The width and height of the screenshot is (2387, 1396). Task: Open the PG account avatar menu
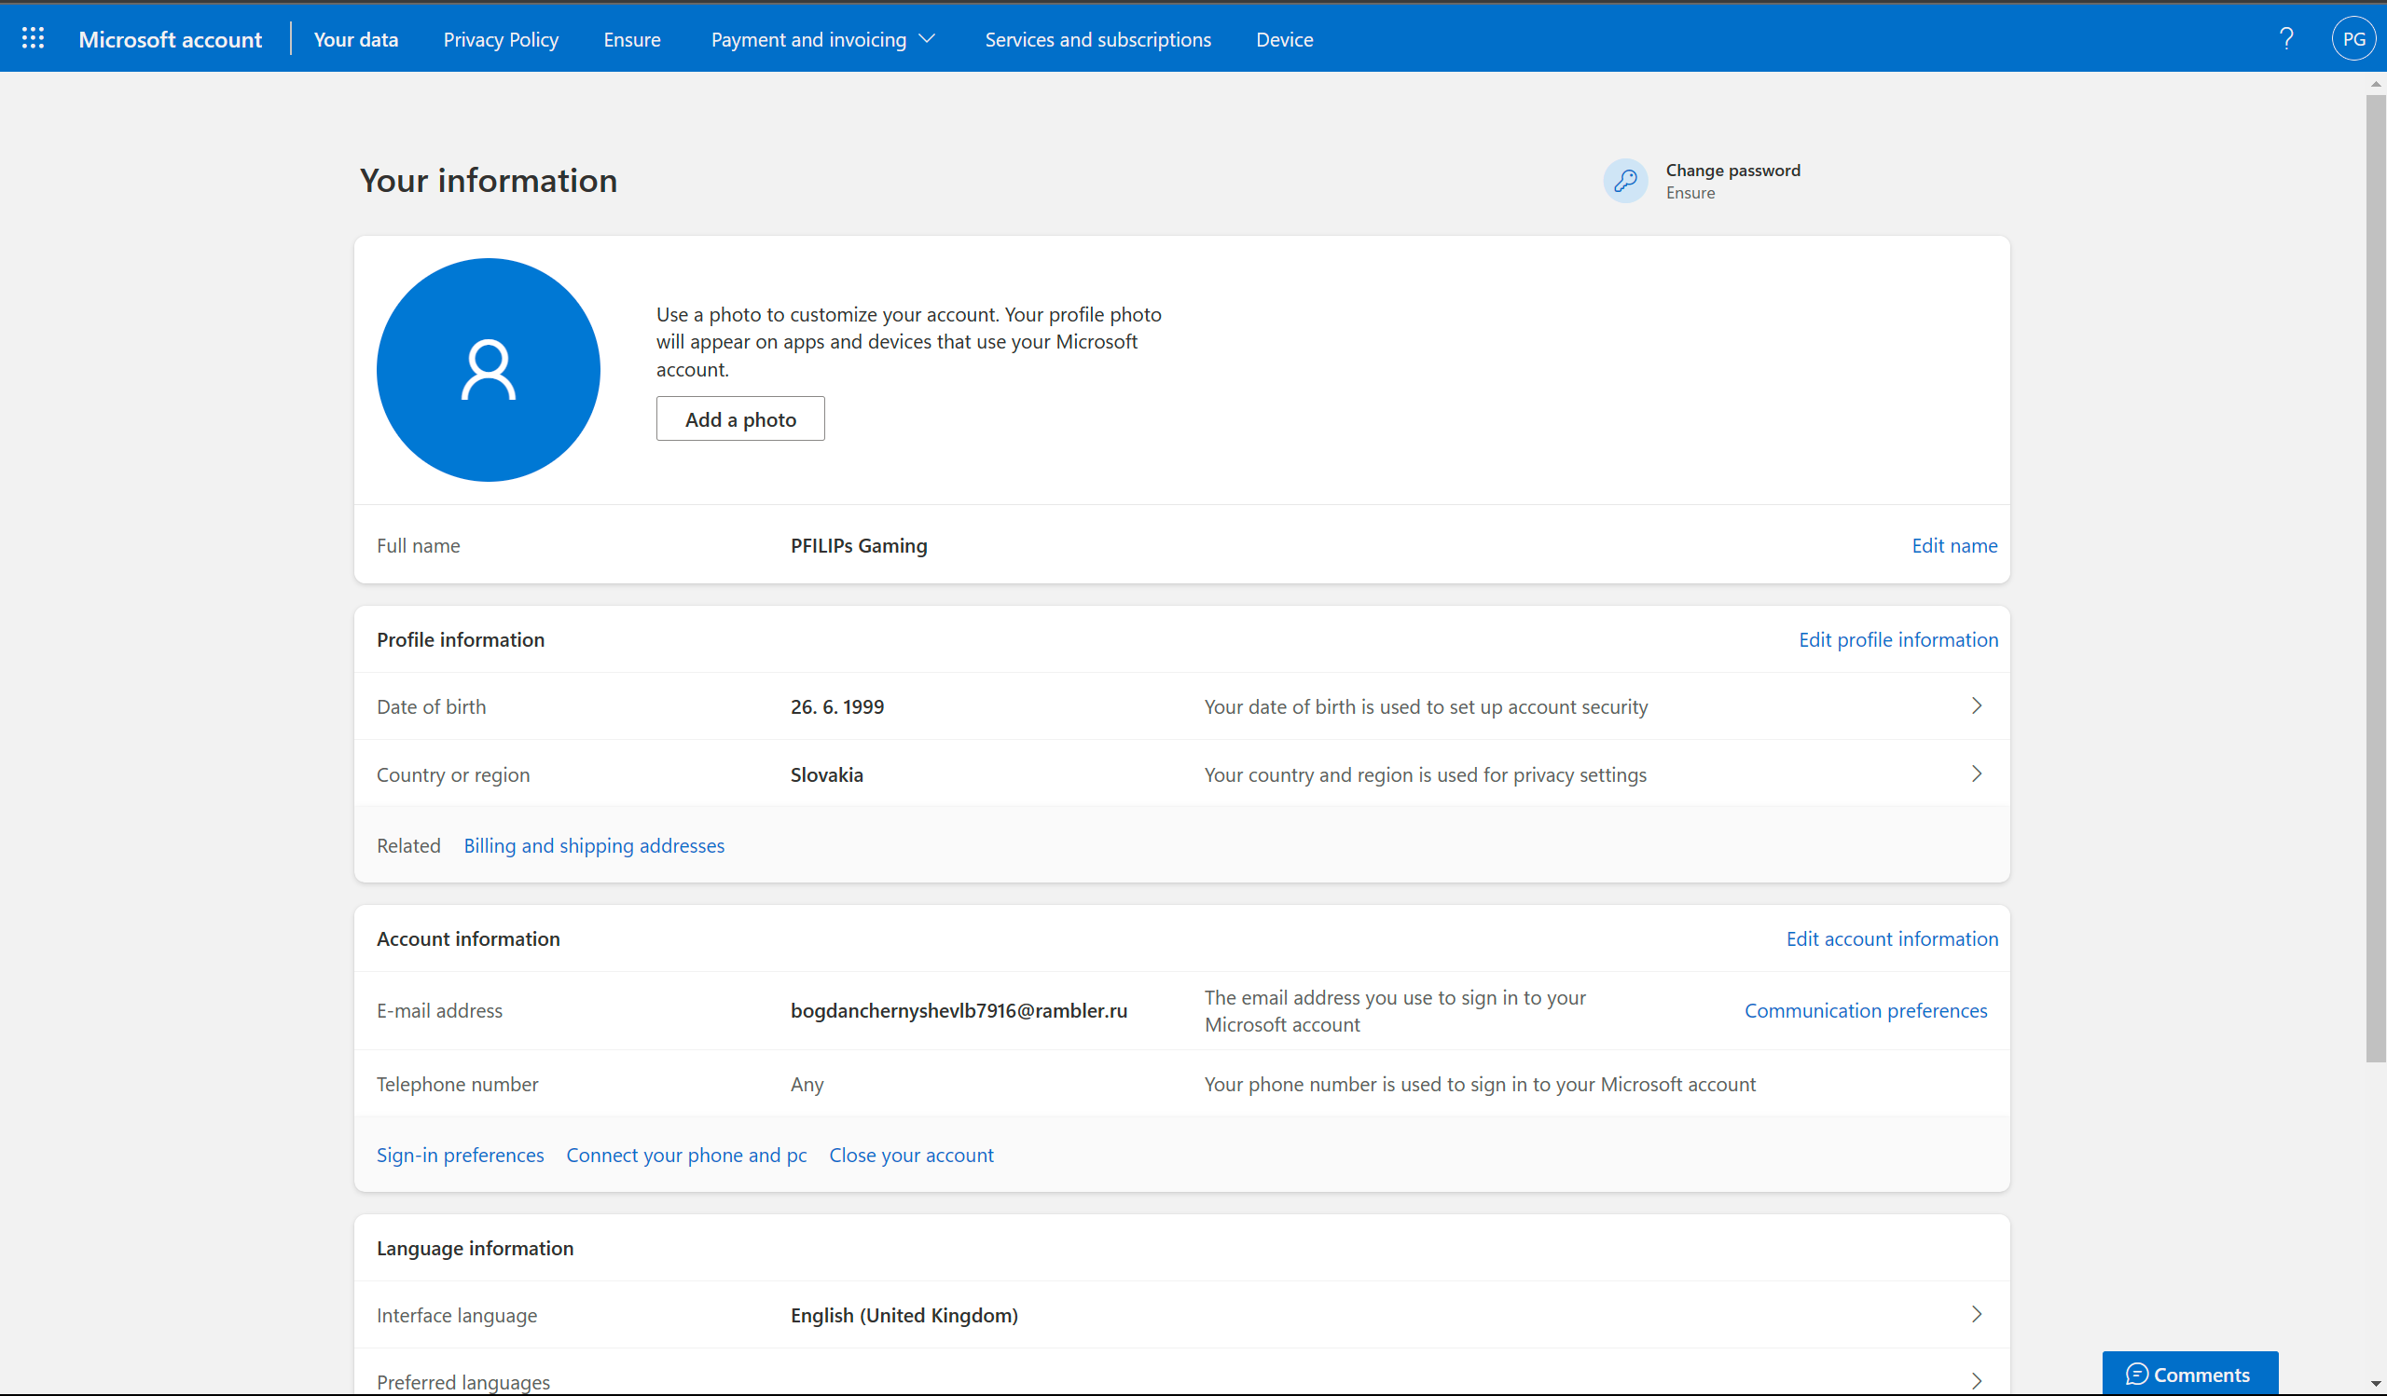(2353, 39)
